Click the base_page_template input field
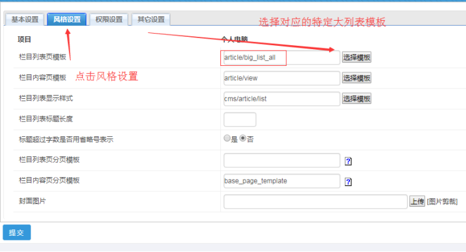Screen dimensions: 466x252 pos(282,181)
